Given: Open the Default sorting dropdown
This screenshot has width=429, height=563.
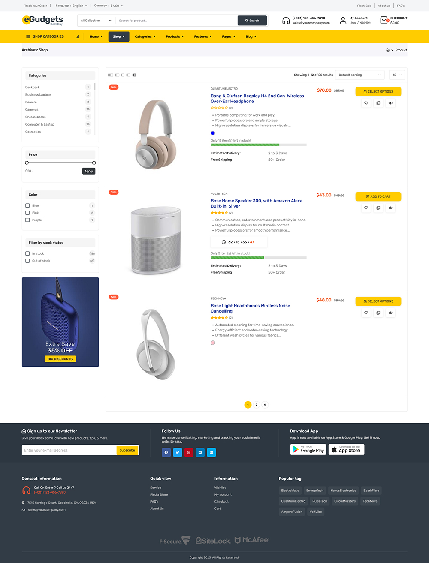Looking at the screenshot, I should (360, 75).
